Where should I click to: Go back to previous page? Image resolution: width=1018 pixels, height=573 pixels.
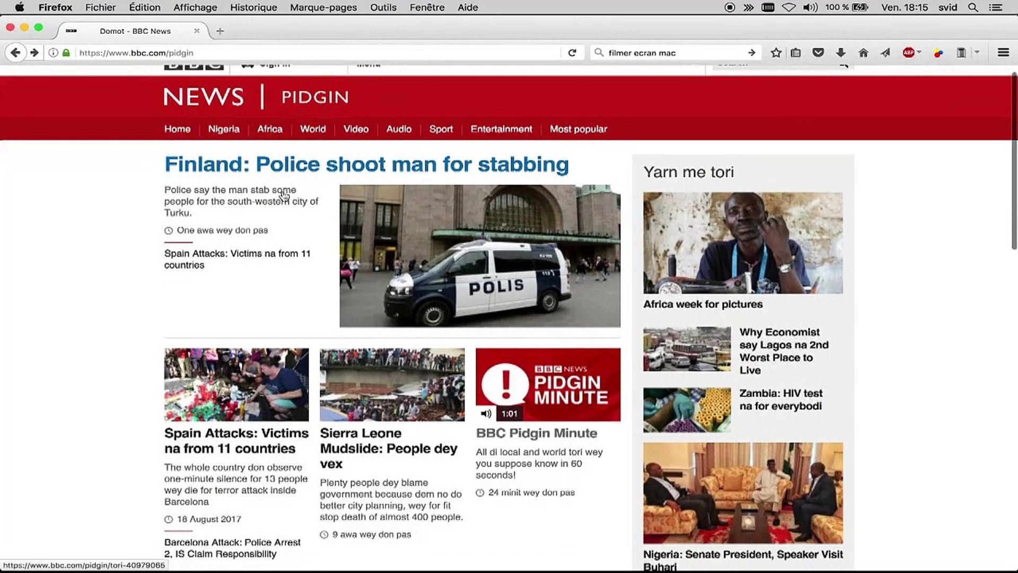15,53
